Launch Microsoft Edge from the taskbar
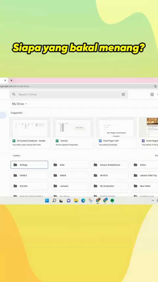Viewport: 158px width, 282px height. 83,201
